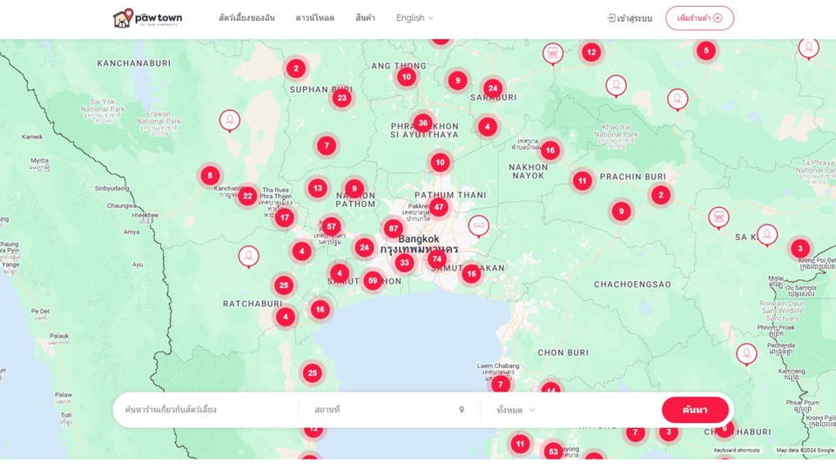Click the เพิ่มร้านค้า add shop button
The image size is (836, 469).
click(699, 18)
